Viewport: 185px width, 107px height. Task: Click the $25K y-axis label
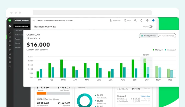(x=30, y=57)
